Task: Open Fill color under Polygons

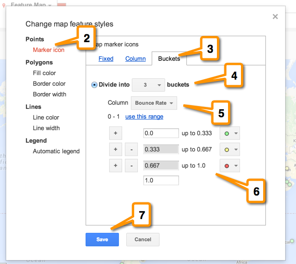Action: coord(44,73)
